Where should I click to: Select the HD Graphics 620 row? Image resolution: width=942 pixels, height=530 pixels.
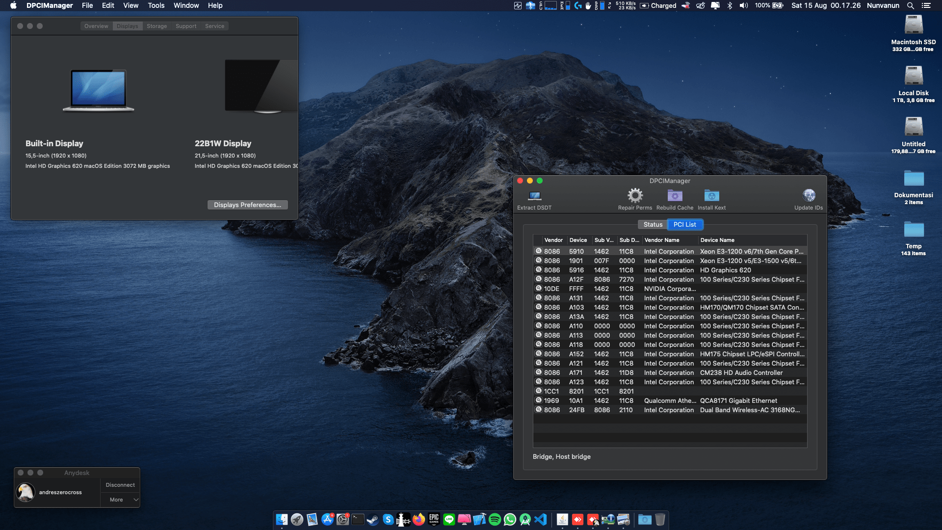pos(670,270)
